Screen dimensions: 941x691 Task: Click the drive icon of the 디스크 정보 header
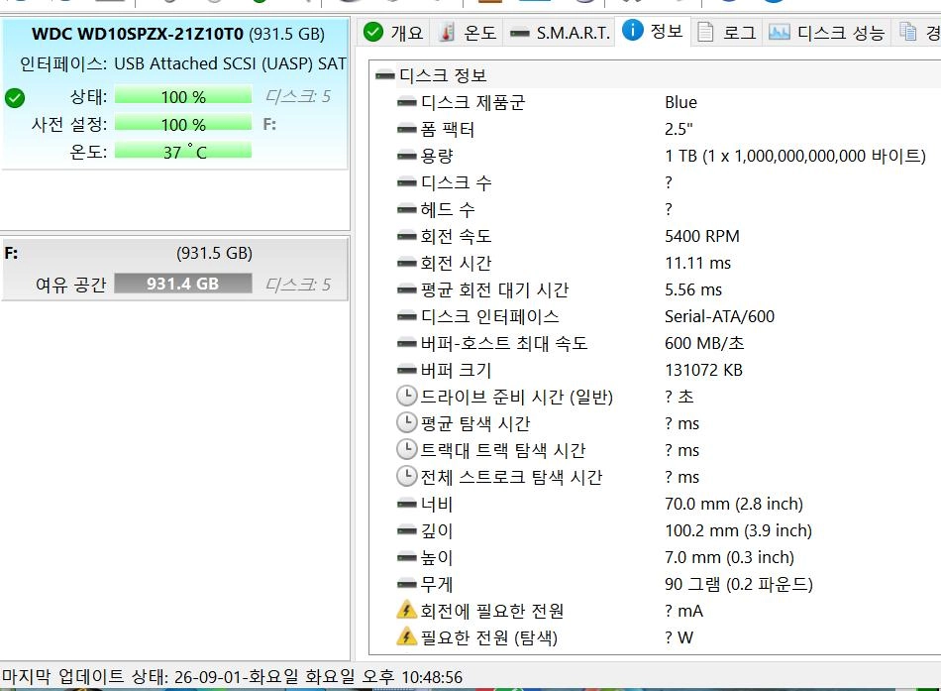[x=384, y=75]
